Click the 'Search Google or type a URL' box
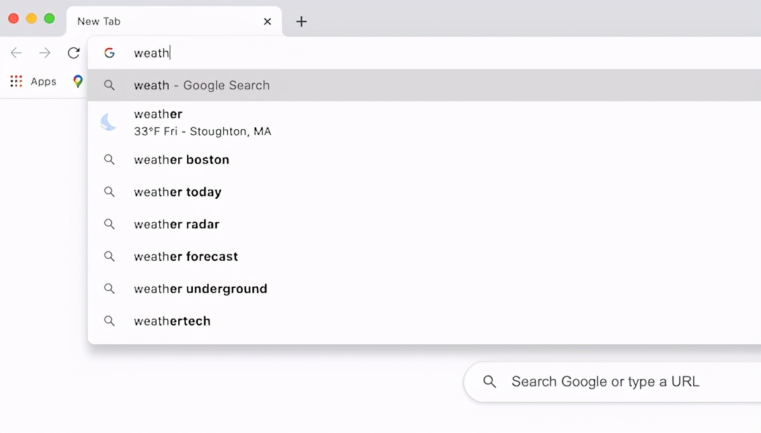761x433 pixels. [x=605, y=382]
